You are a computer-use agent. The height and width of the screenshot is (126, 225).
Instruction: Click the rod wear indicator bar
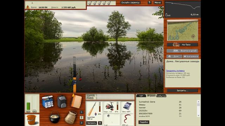pyautogui.click(x=100, y=107)
